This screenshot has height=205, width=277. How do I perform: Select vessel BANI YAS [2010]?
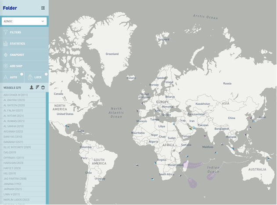click(x=23, y=137)
